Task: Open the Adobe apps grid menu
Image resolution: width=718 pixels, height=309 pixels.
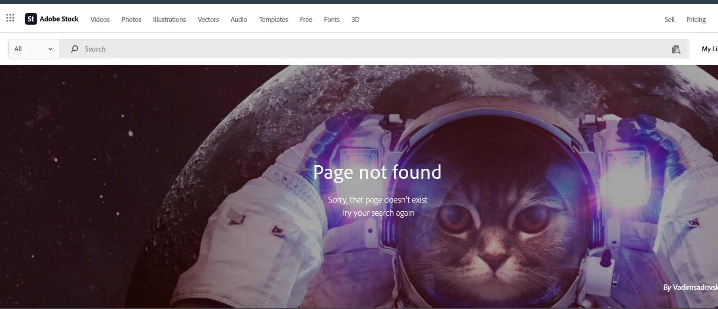Action: coord(10,18)
